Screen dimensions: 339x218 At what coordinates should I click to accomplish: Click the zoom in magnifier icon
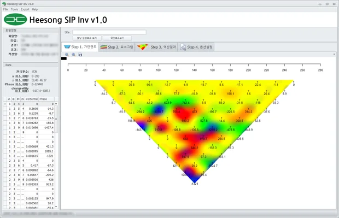coord(67,55)
